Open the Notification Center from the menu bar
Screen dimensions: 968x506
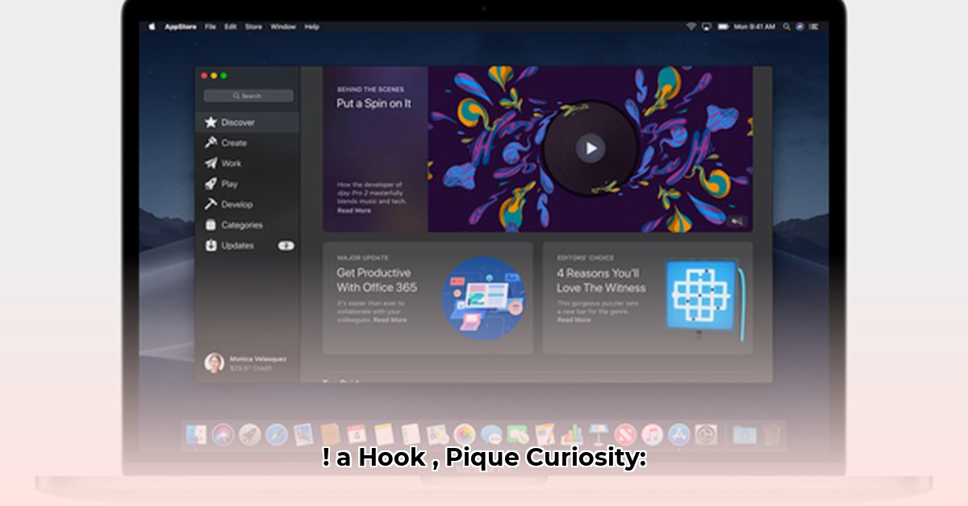pos(813,27)
